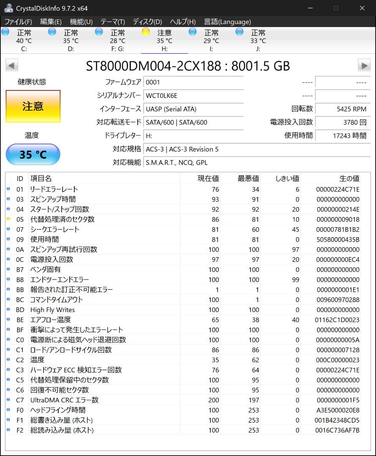
Task: Switch to the H: drive tab
Action: tap(164, 41)
